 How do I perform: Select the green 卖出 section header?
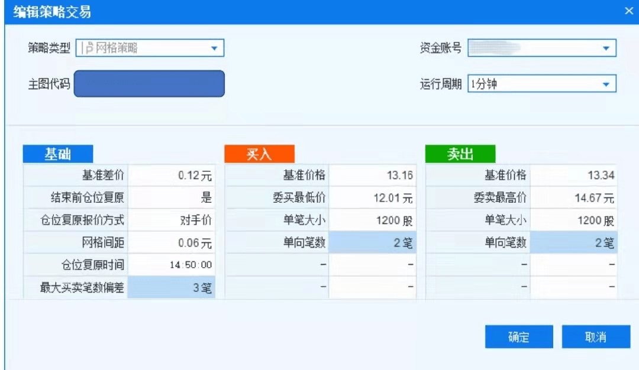pyautogui.click(x=460, y=154)
